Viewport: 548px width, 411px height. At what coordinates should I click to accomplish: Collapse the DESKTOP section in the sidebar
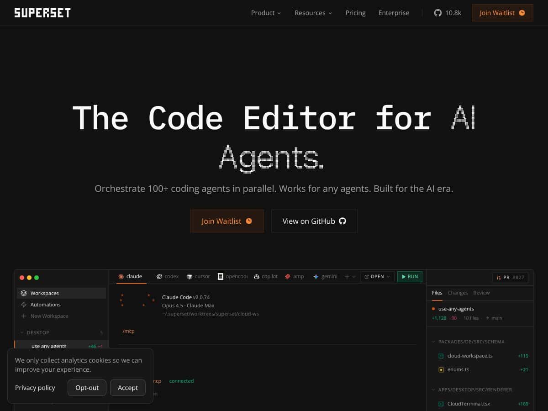(x=21, y=332)
